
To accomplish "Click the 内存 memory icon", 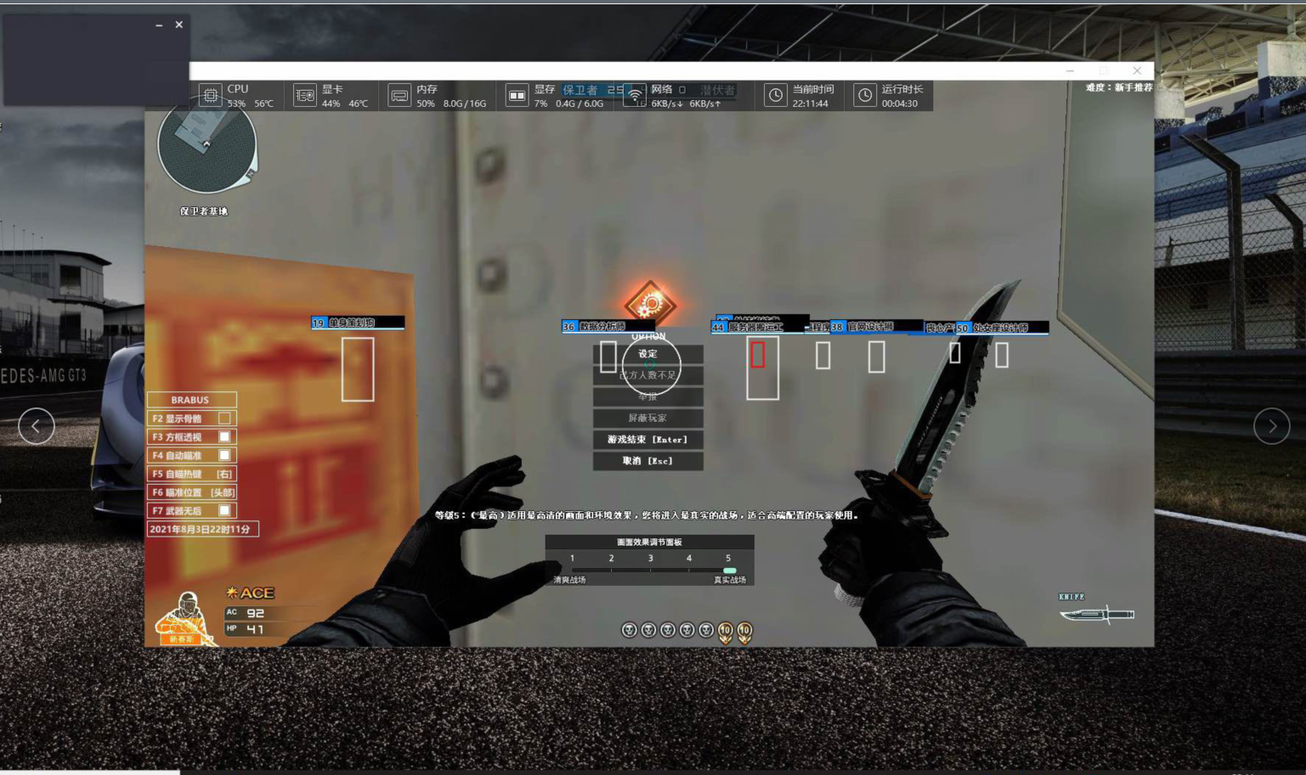I will coord(399,95).
